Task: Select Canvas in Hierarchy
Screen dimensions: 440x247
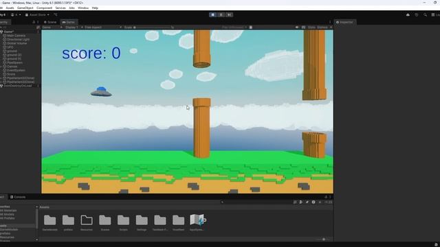Action: coord(12,67)
